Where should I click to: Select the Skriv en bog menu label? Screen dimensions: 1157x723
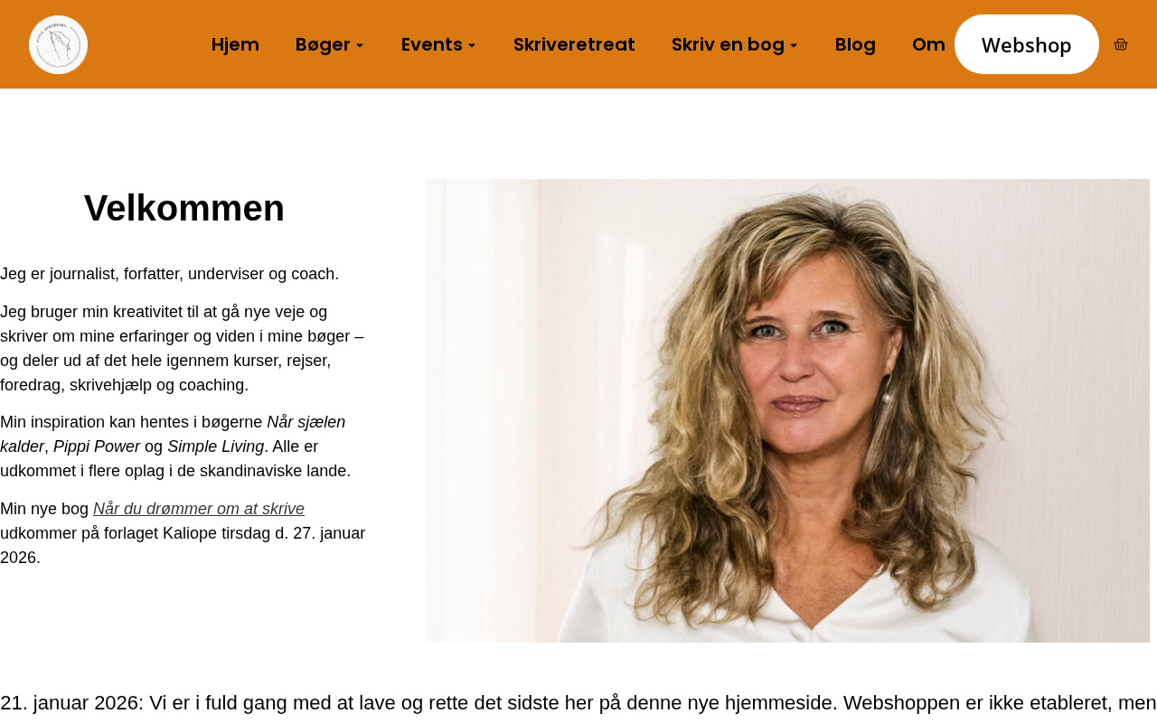click(x=728, y=44)
